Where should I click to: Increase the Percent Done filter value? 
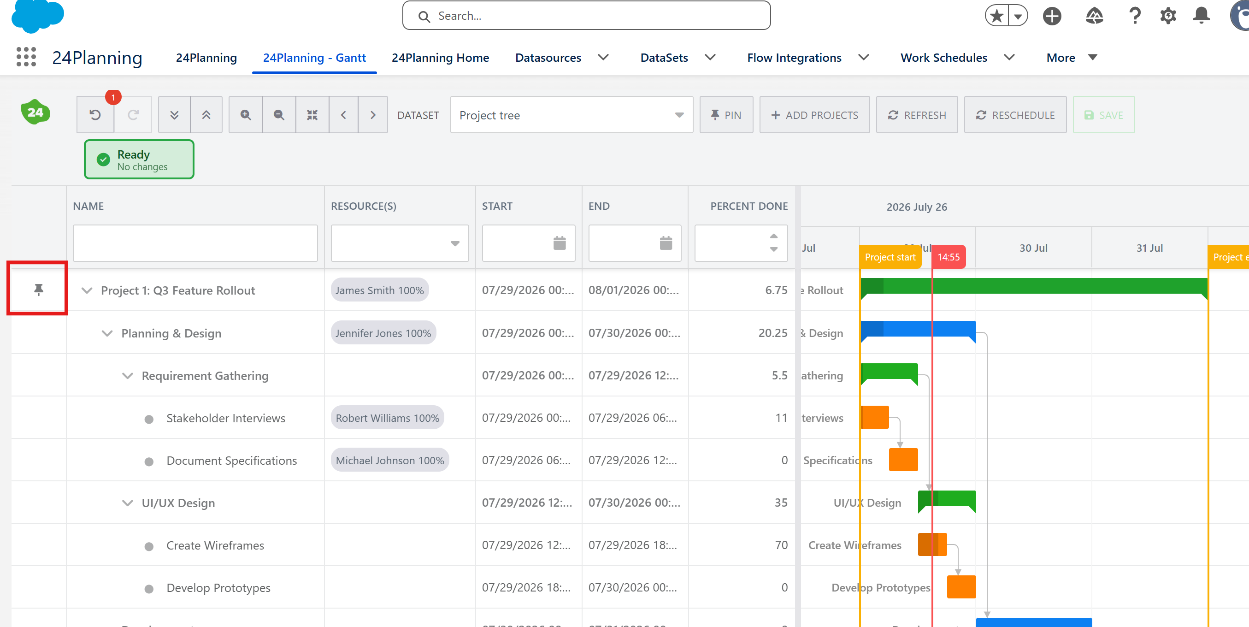click(773, 236)
